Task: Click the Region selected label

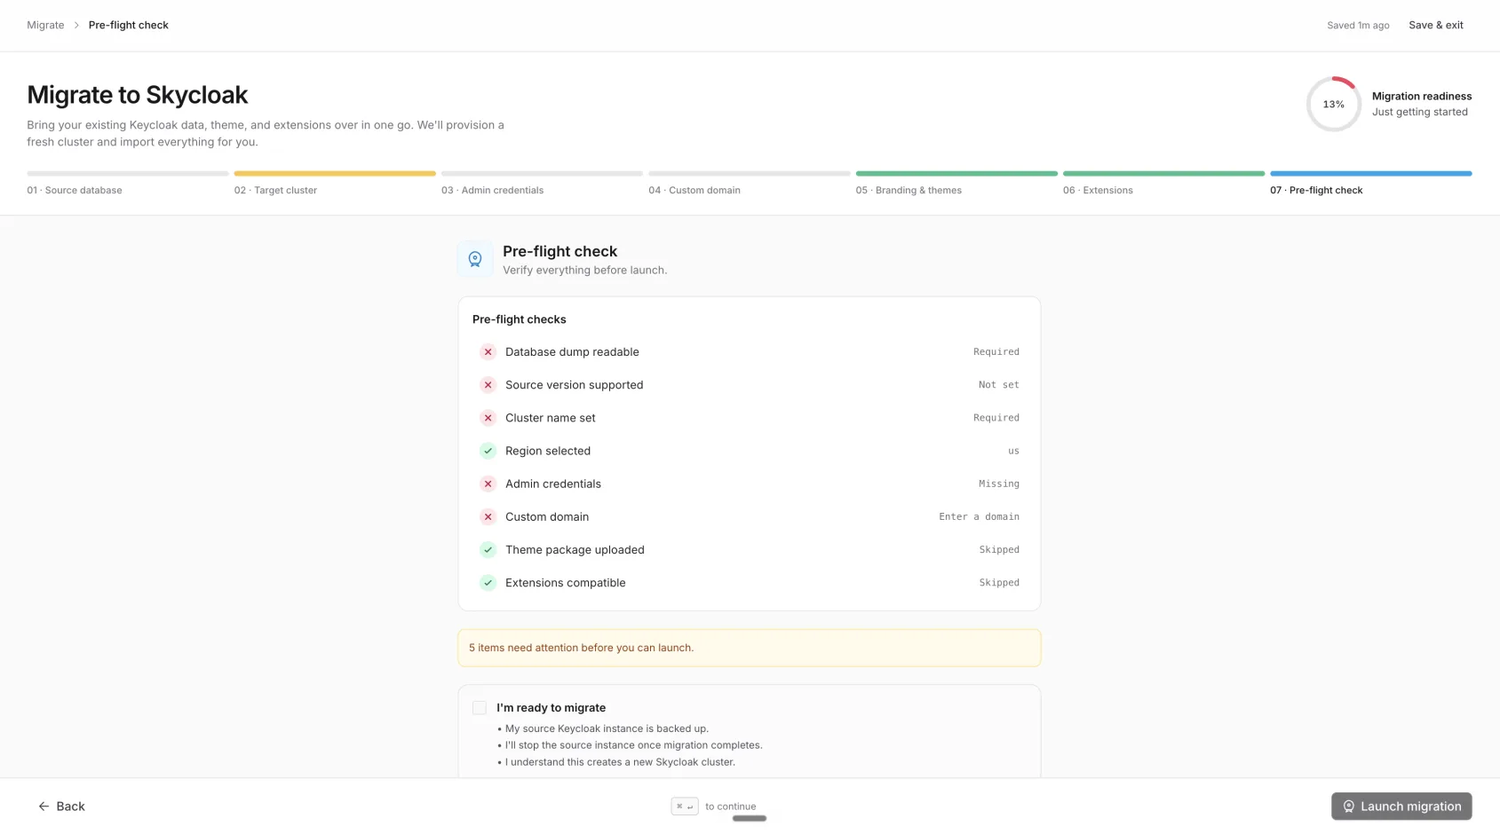Action: pos(548,451)
